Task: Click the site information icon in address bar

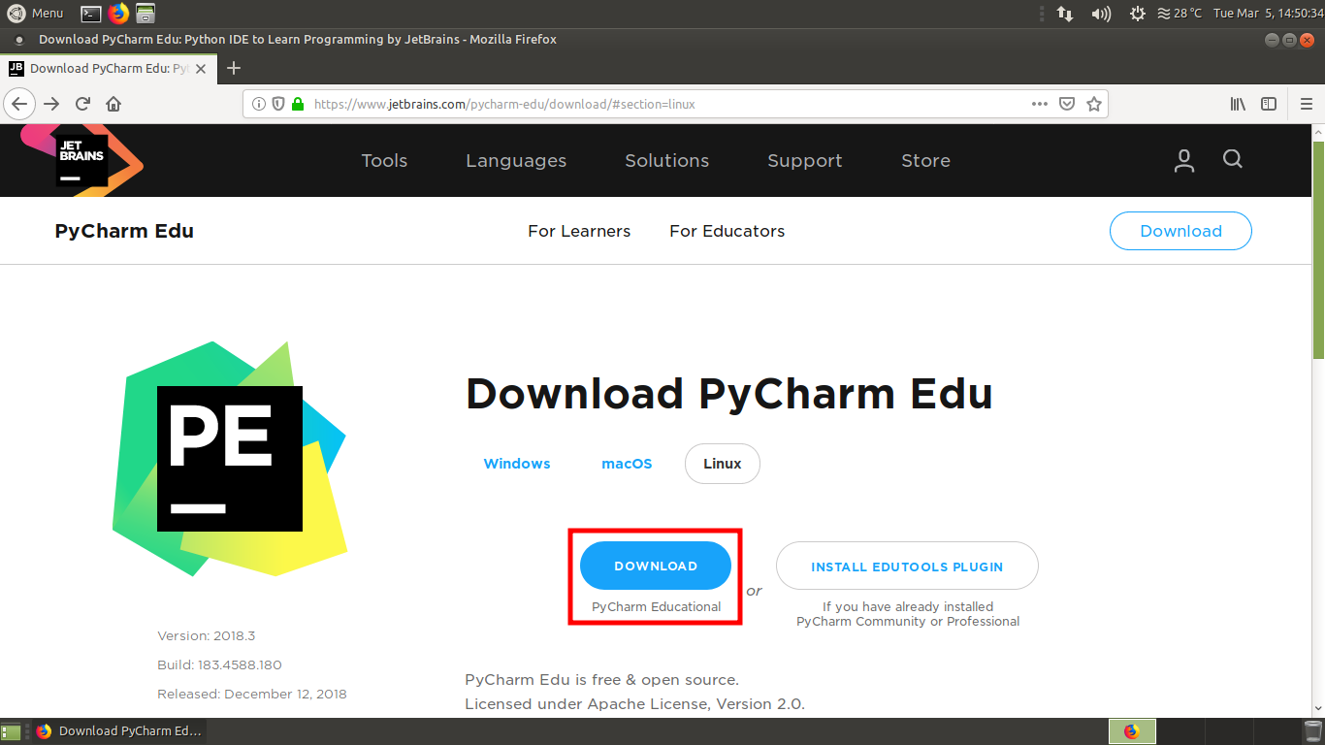Action: tap(259, 104)
